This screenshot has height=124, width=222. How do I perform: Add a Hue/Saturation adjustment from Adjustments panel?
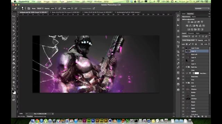187,26
